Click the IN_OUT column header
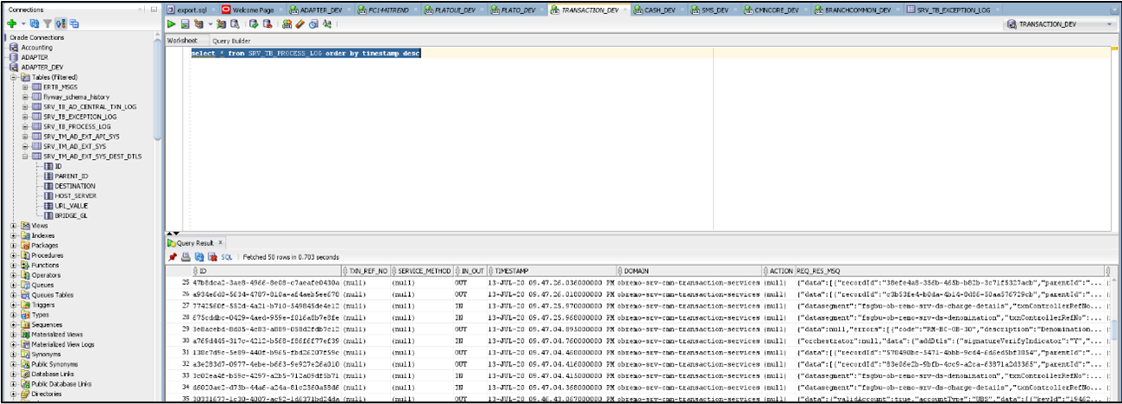 coord(471,271)
